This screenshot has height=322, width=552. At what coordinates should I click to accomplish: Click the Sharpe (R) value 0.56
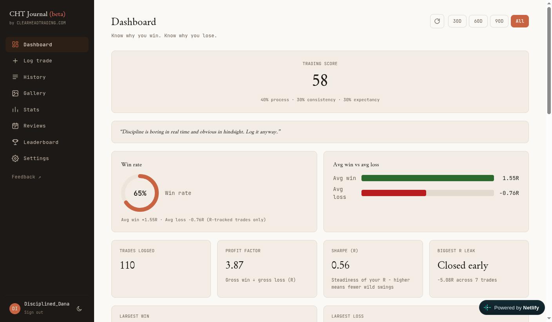coord(340,266)
